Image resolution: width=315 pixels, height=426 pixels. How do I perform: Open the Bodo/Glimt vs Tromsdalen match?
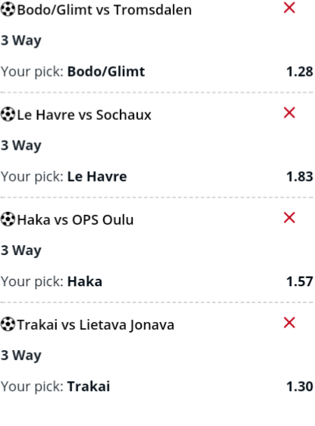pyautogui.click(x=104, y=10)
